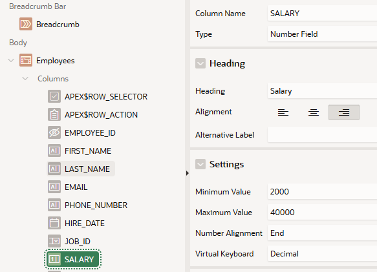Set heading alignment to center
377x272 pixels.
[314, 112]
